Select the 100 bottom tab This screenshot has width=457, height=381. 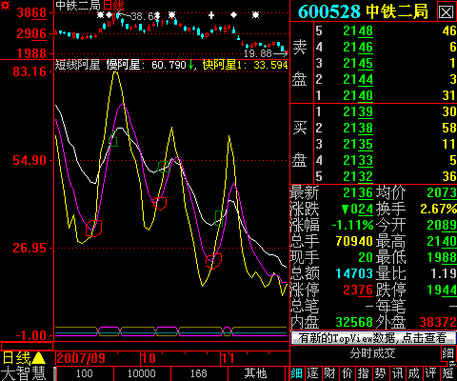tap(85, 373)
